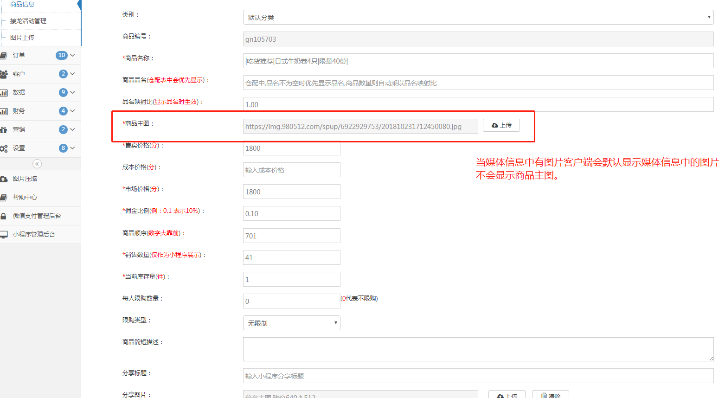Image resolution: width=725 pixels, height=398 pixels.
Task: Open 帮助中心 menu item
Action: [x=25, y=197]
